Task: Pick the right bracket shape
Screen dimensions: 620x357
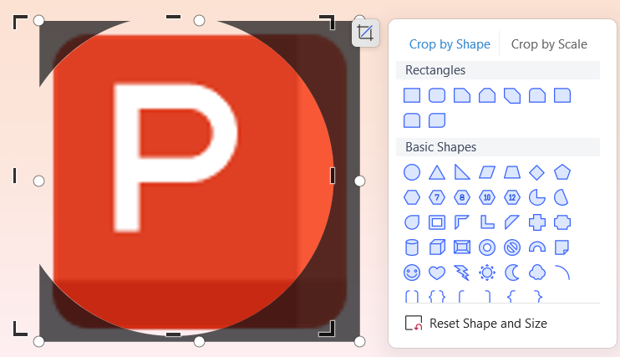Action: tap(487, 297)
